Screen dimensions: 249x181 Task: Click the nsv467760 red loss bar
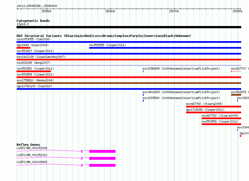[x=213, y=107]
